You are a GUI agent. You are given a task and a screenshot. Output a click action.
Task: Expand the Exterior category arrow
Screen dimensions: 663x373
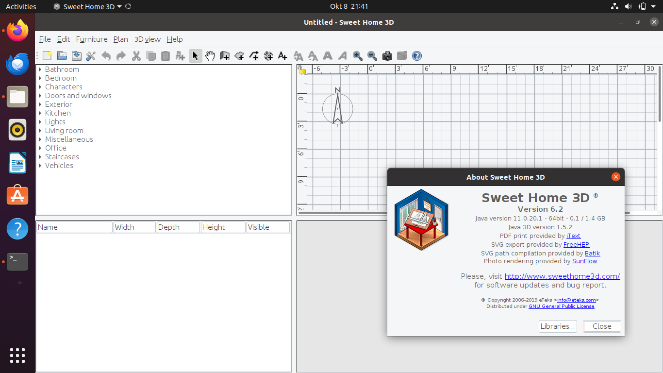coord(40,104)
